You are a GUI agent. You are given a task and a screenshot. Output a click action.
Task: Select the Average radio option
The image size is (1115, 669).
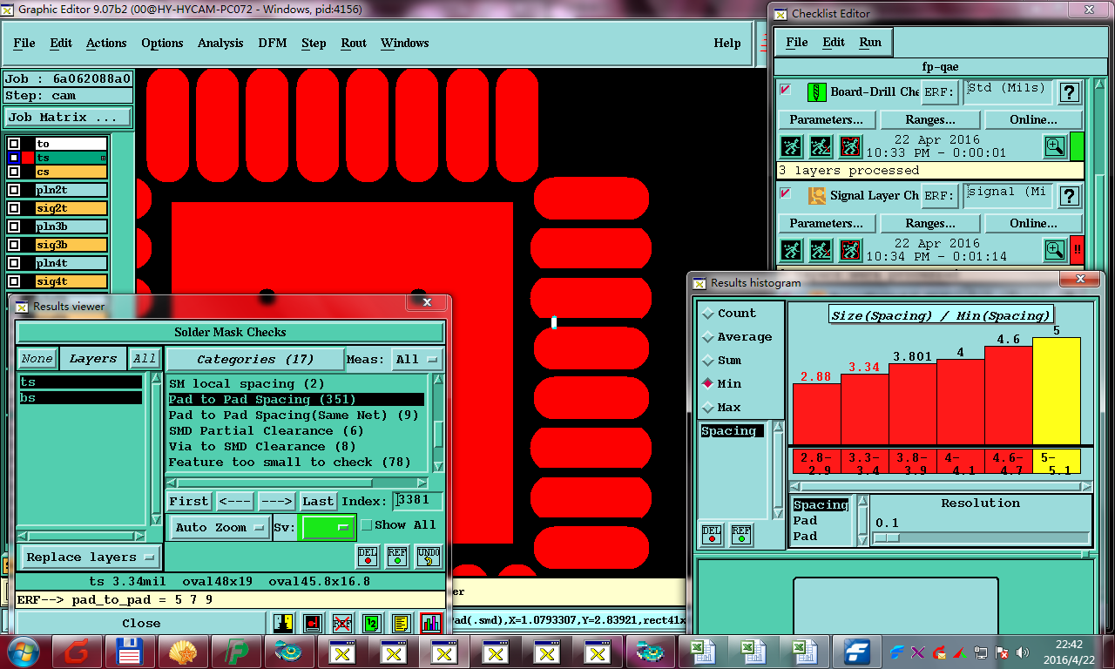coord(708,337)
